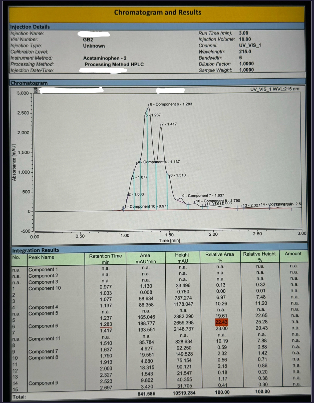Select the height value '1178.047'
Screen dimensions: 314x403
click(183, 304)
